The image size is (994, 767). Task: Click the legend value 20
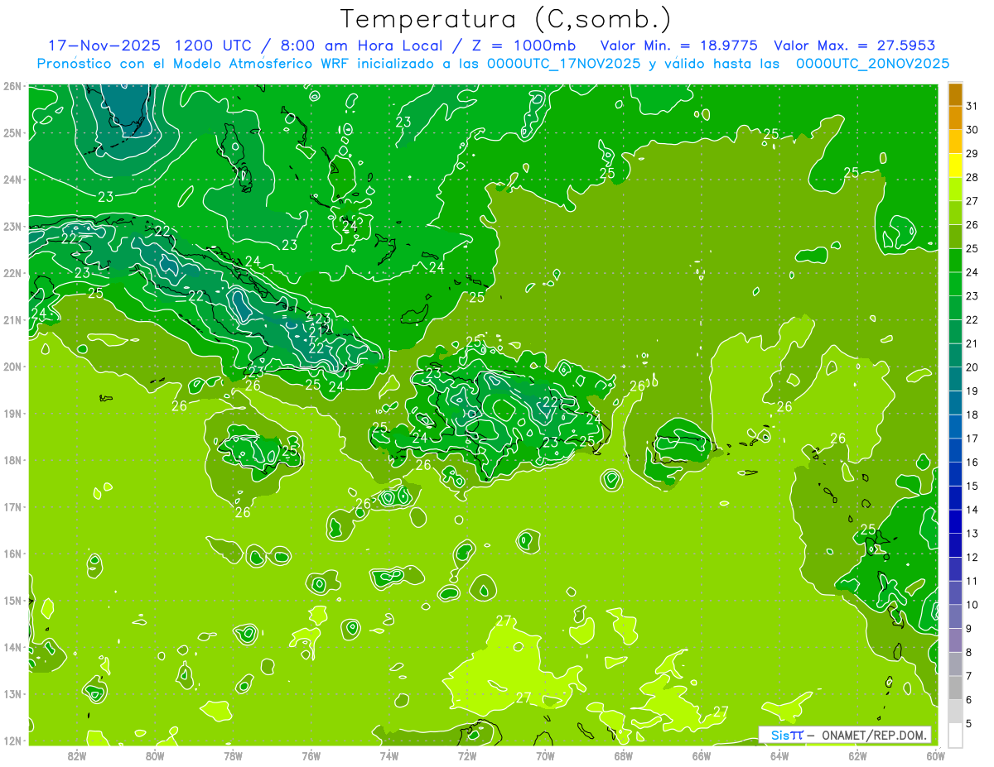coord(972,367)
